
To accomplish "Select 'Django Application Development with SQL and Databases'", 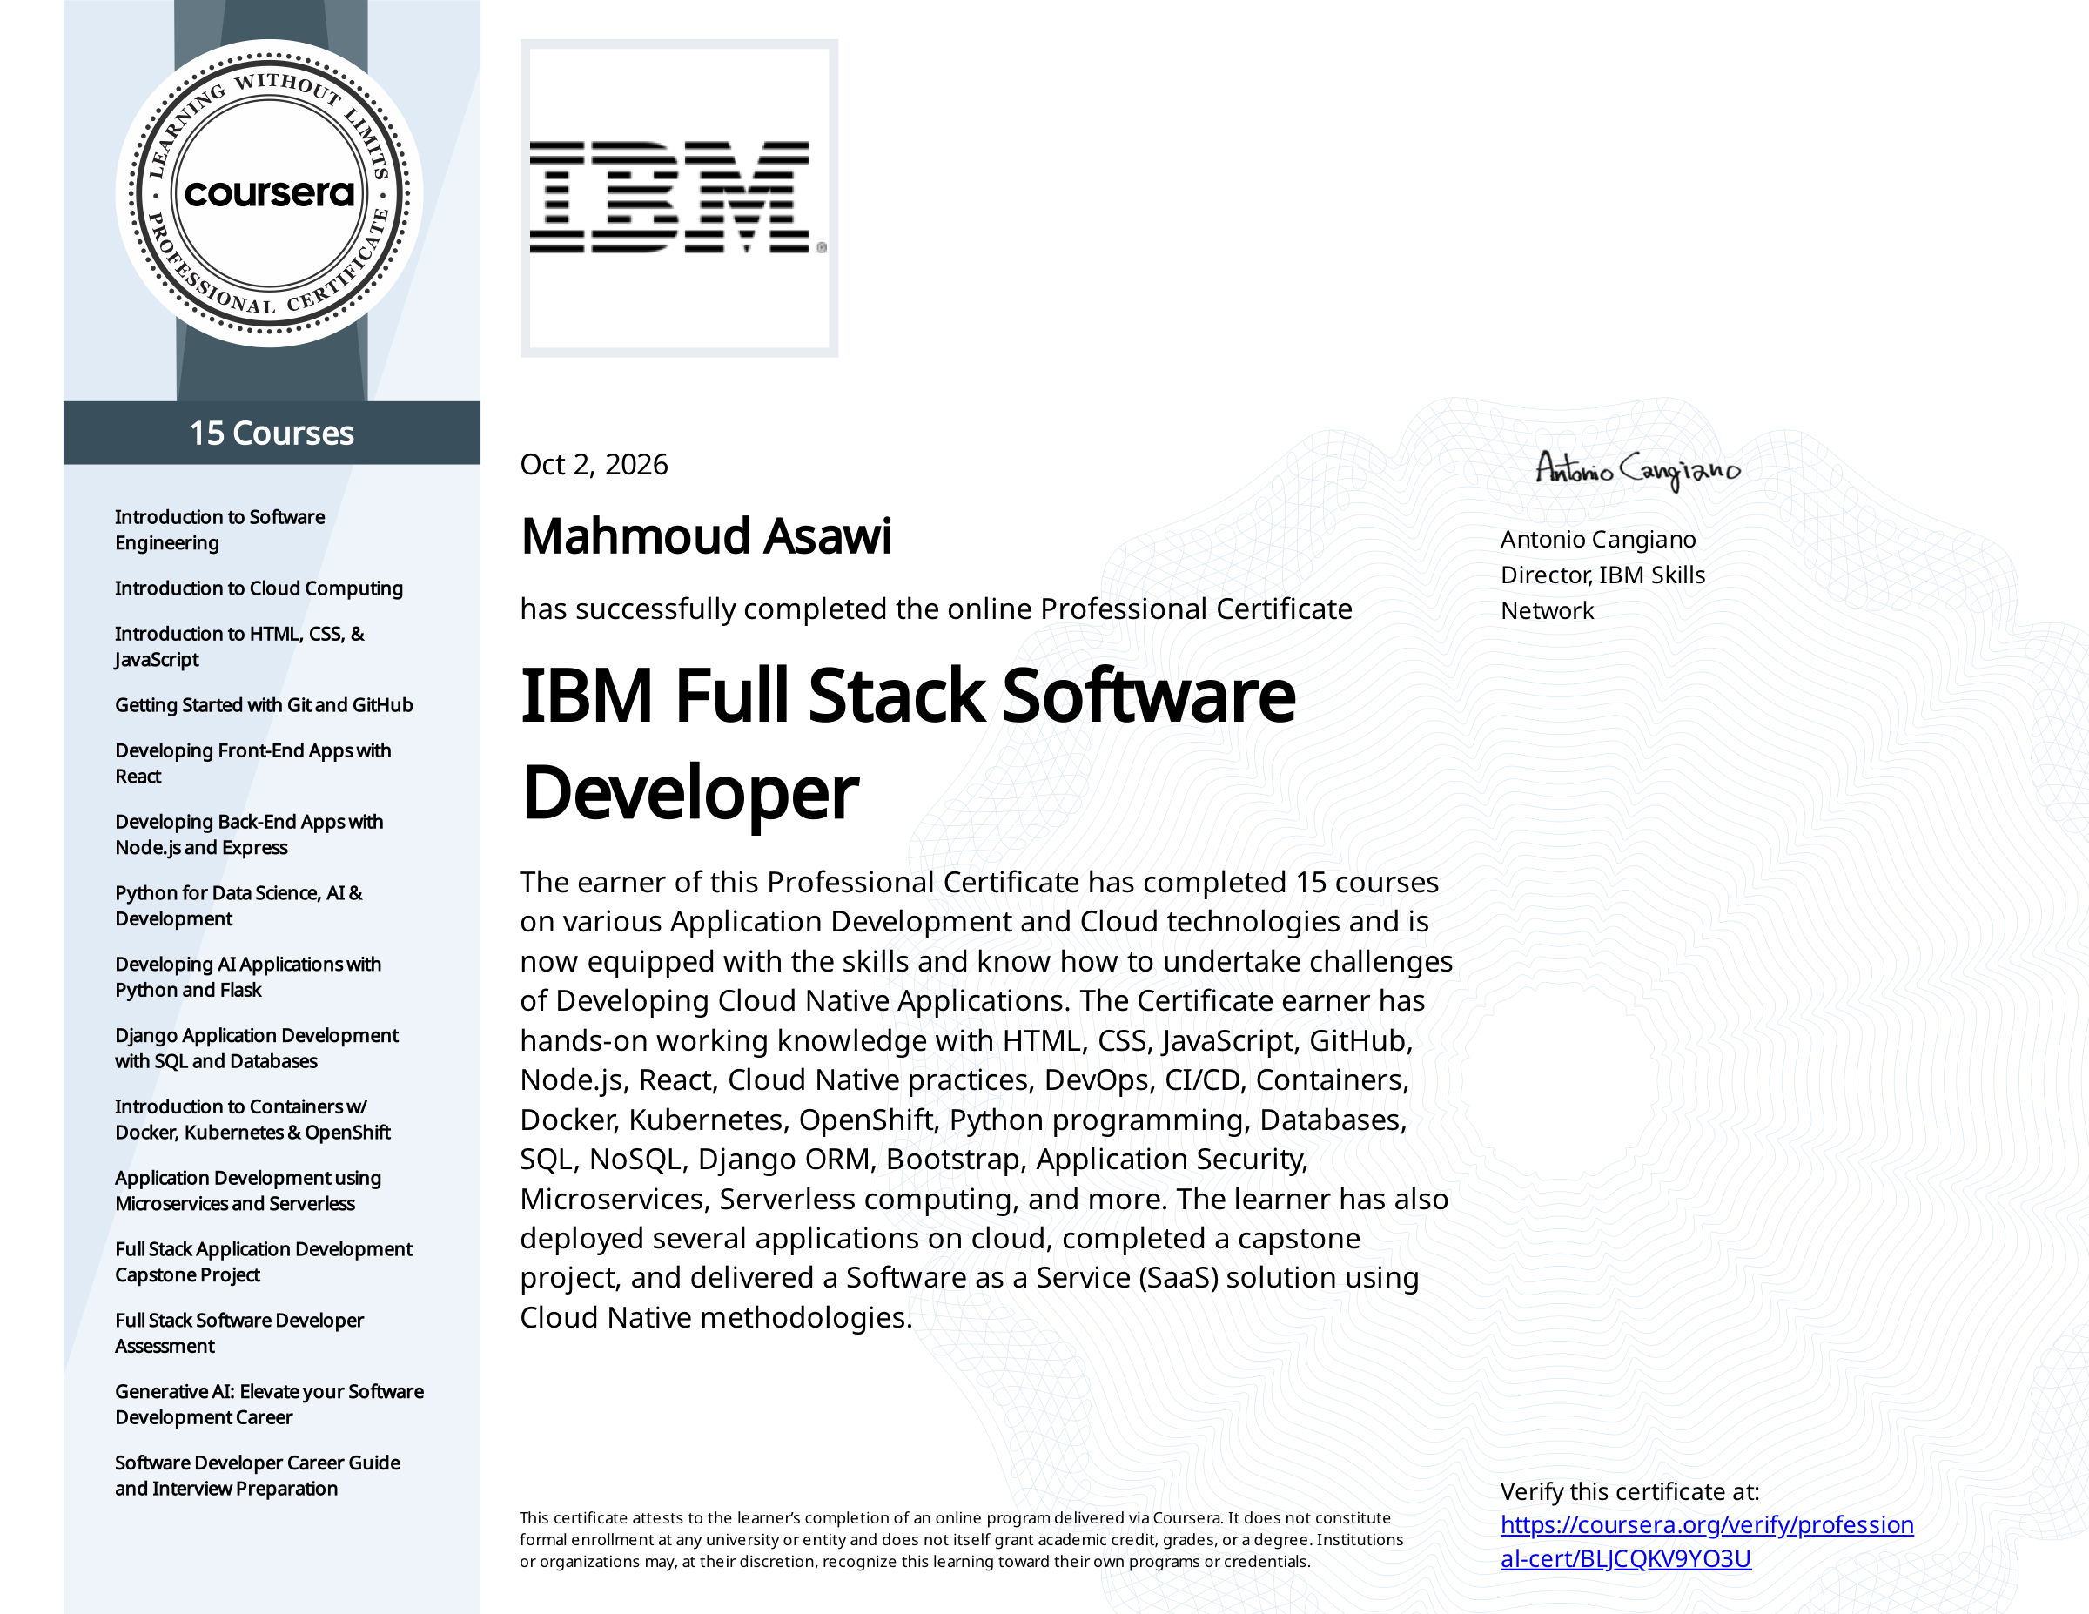I will (257, 1048).
